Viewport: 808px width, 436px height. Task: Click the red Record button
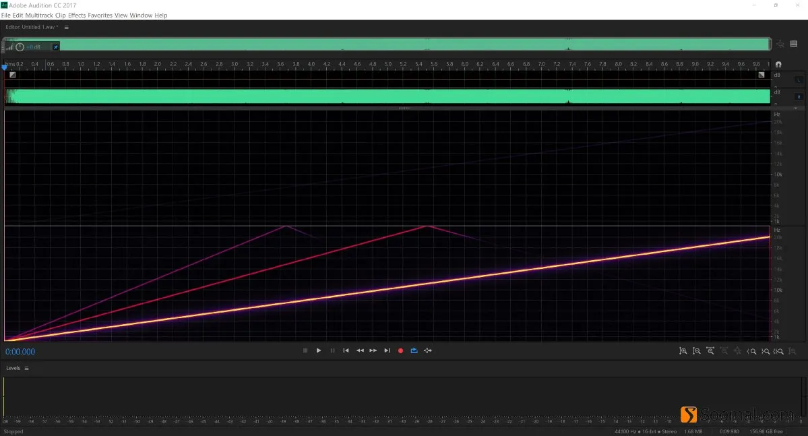400,350
